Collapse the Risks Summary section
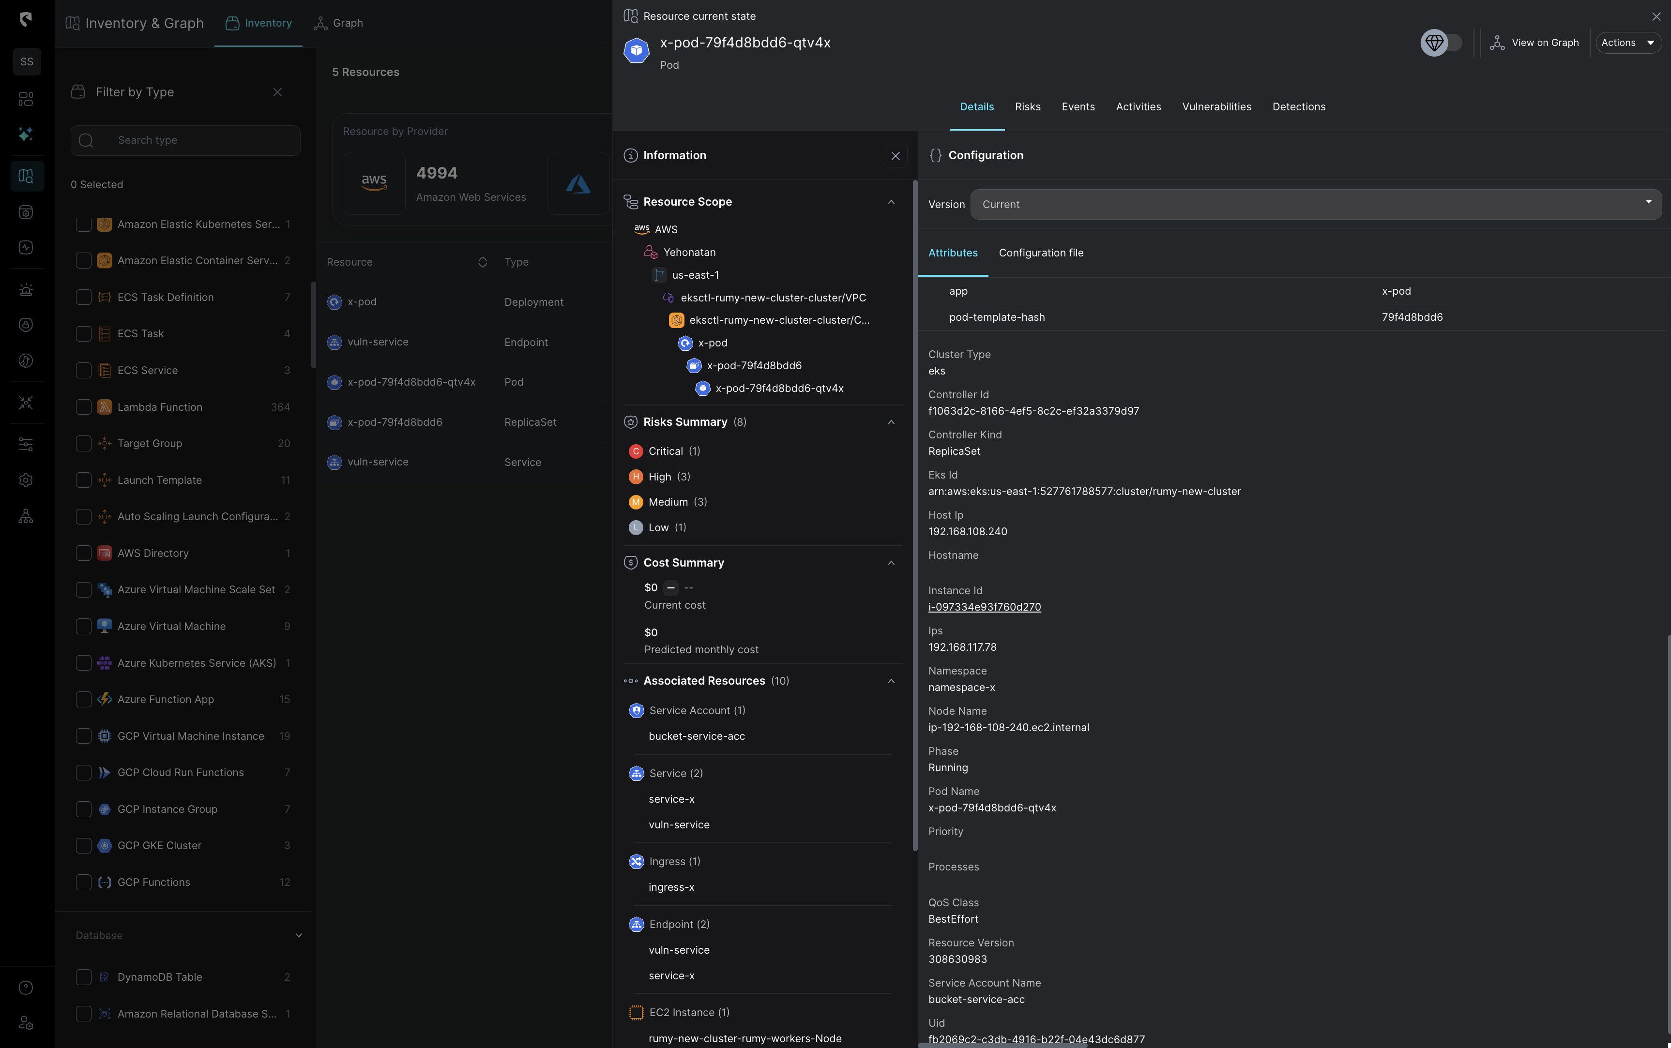Viewport: 1671px width, 1048px height. tap(891, 422)
